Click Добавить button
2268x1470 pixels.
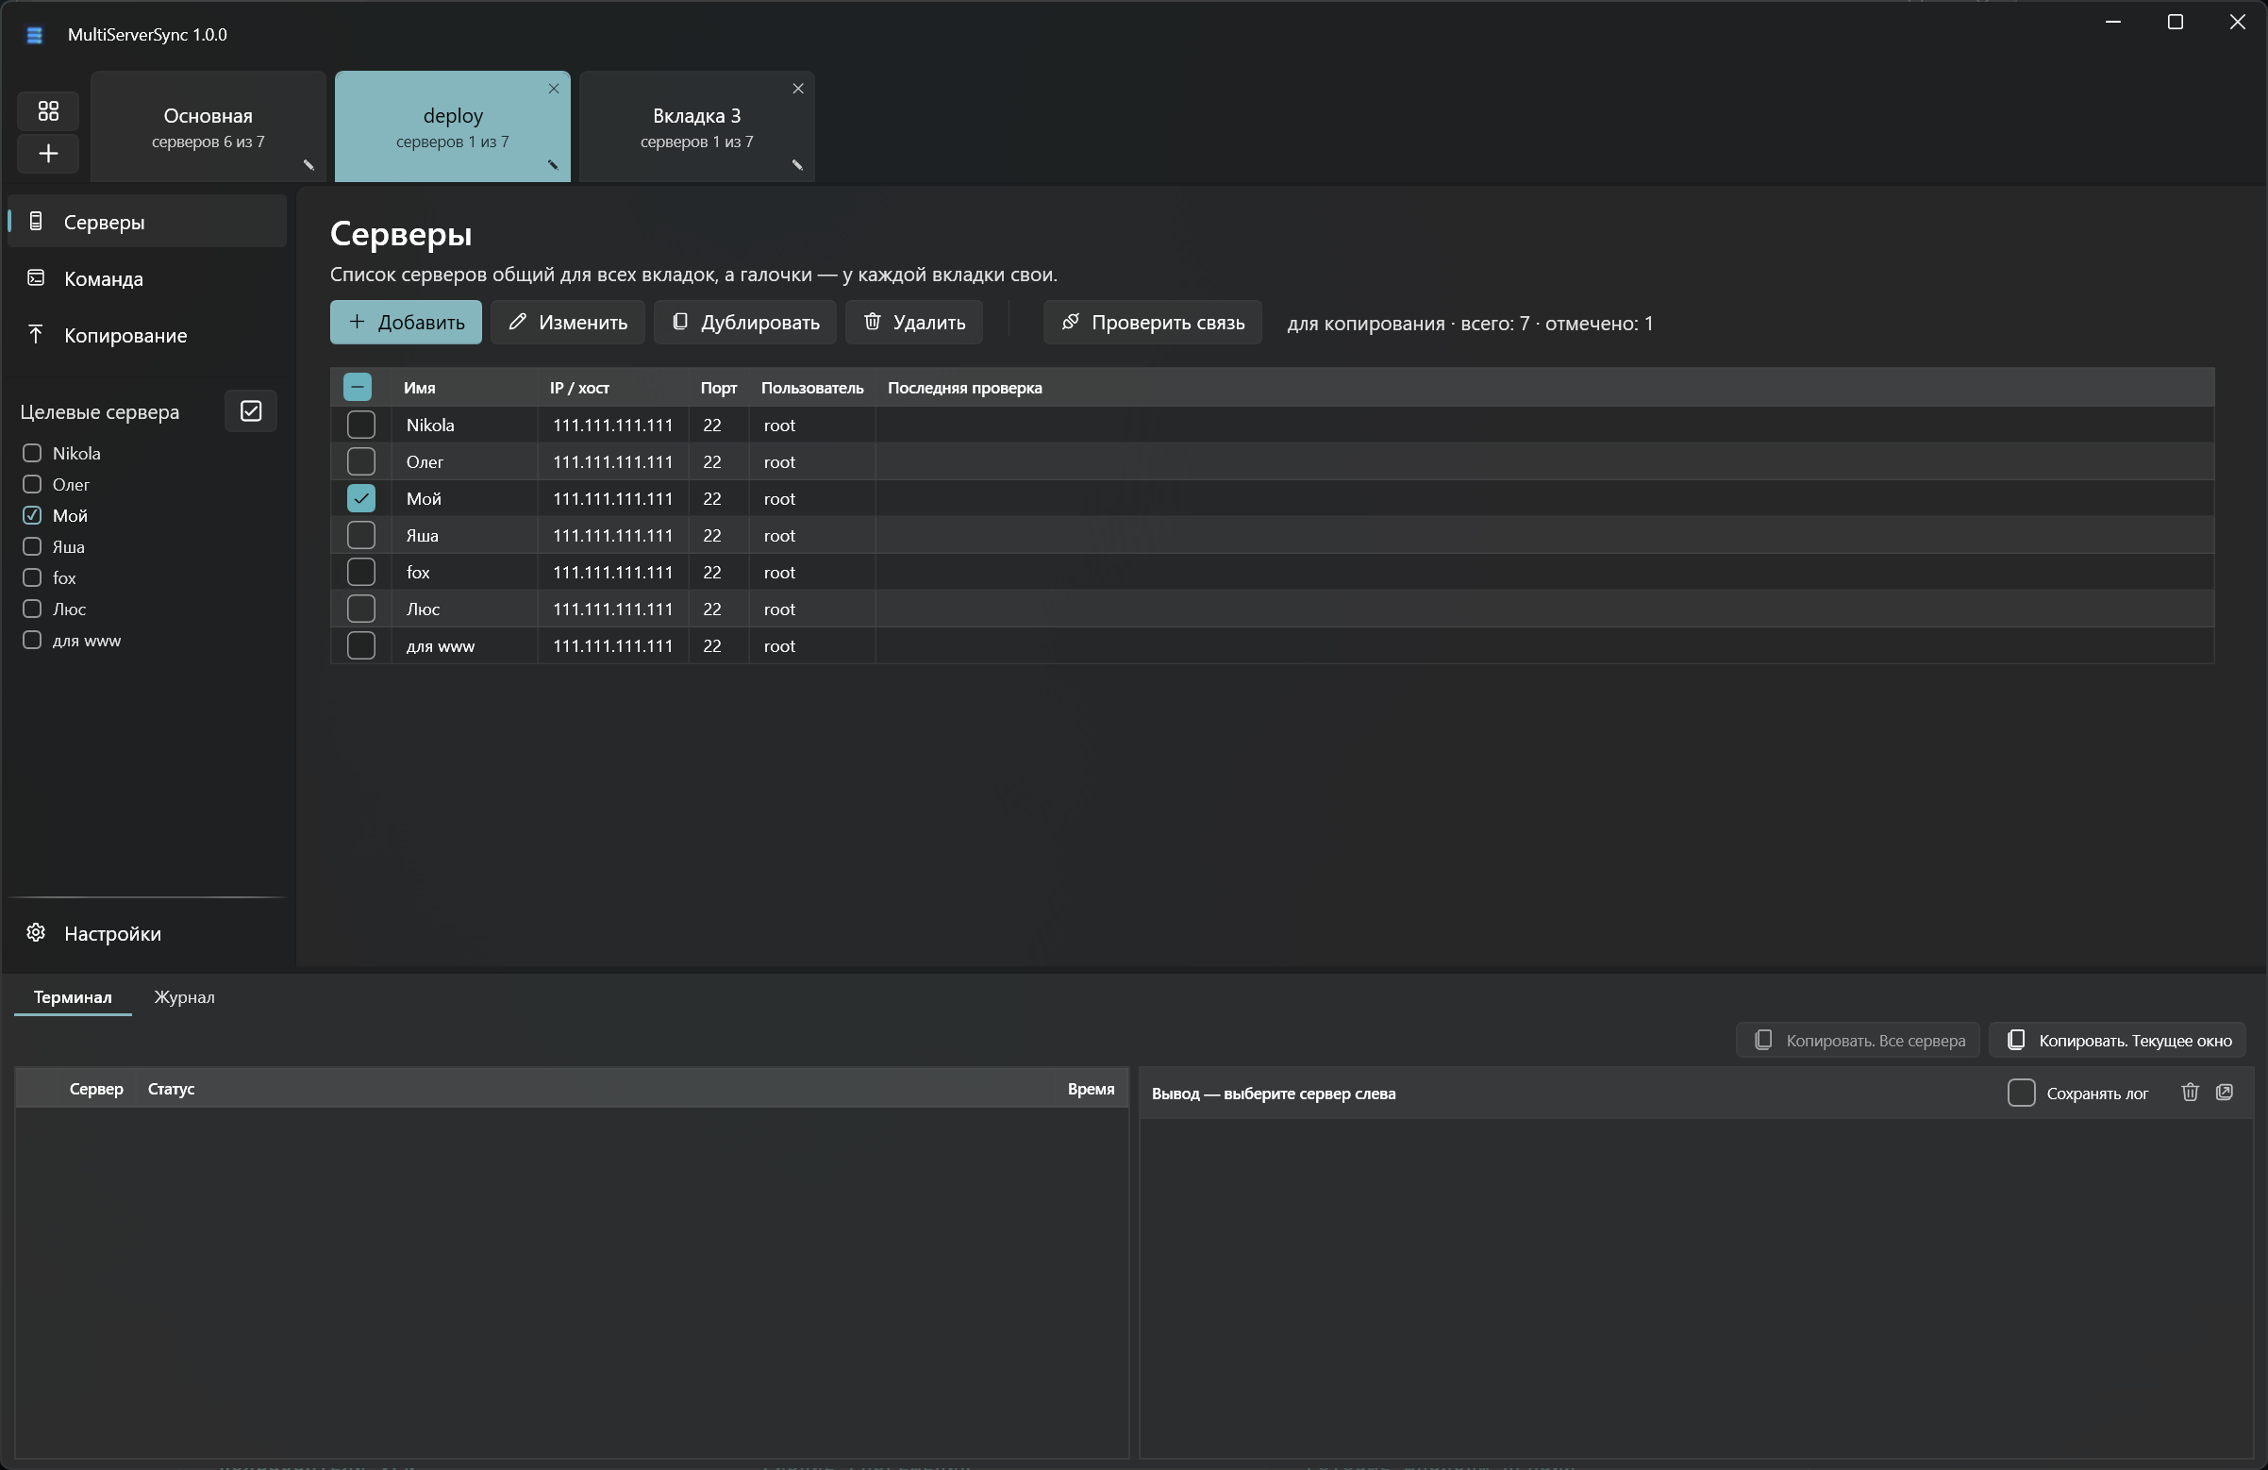pyautogui.click(x=406, y=323)
